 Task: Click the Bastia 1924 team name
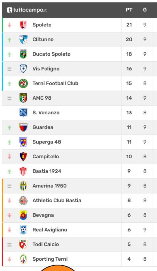pos(47,171)
